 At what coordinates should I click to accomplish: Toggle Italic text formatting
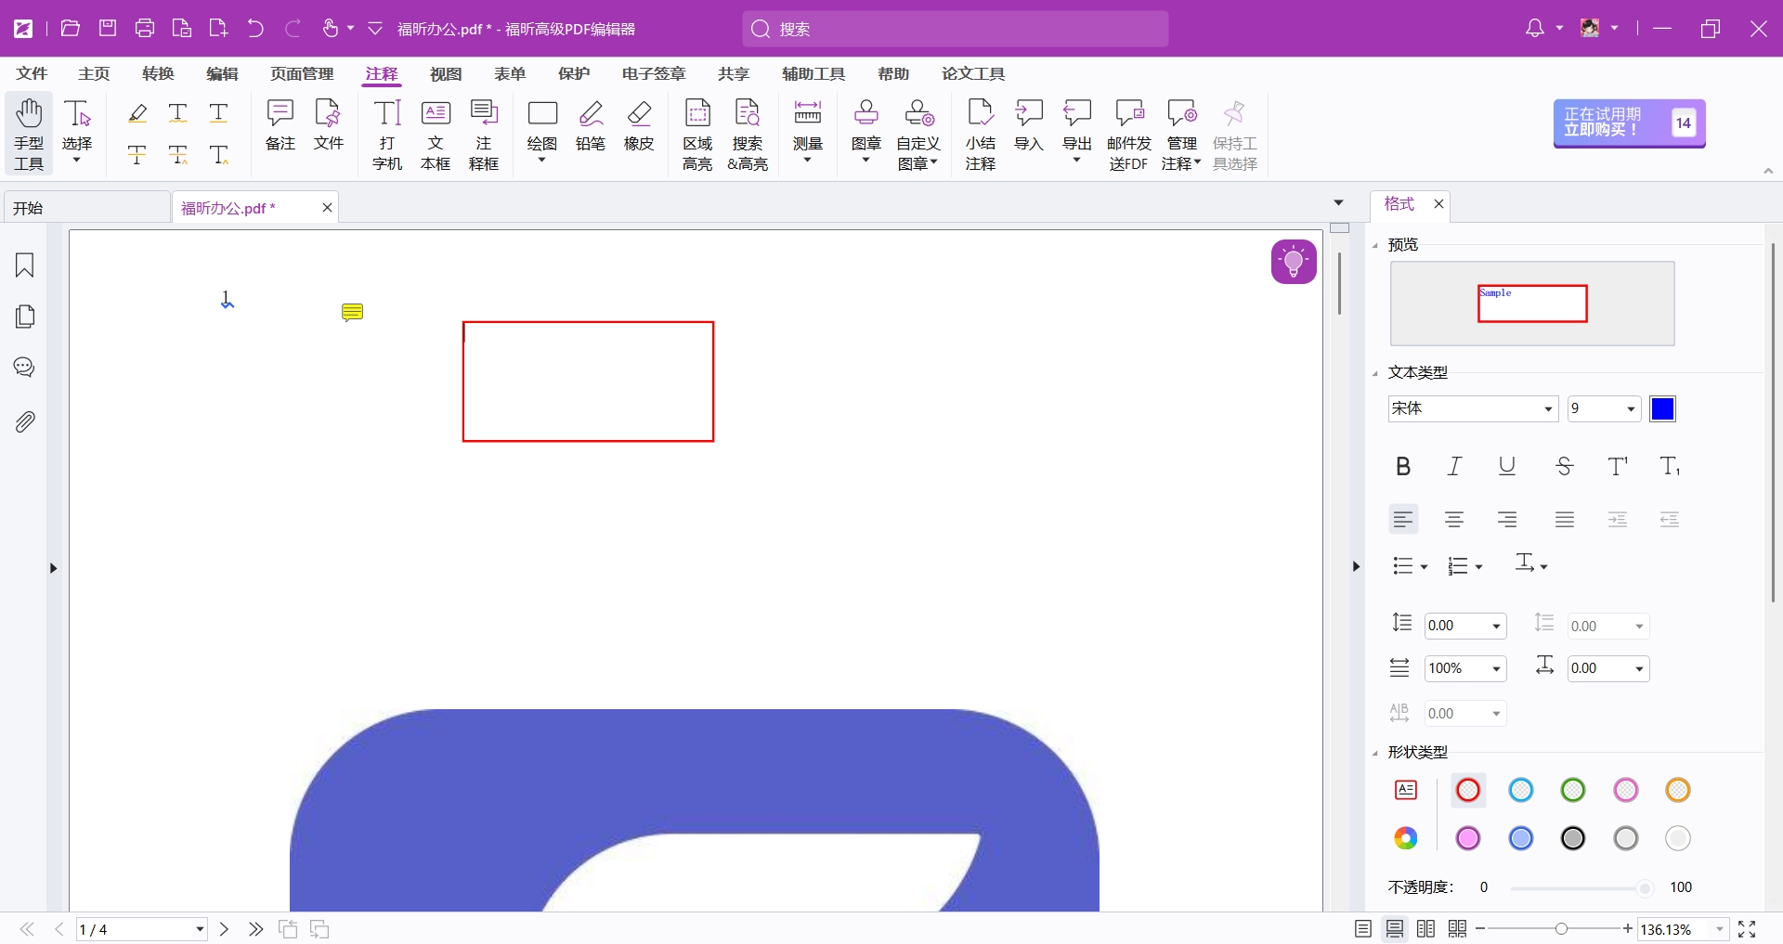[1455, 467]
